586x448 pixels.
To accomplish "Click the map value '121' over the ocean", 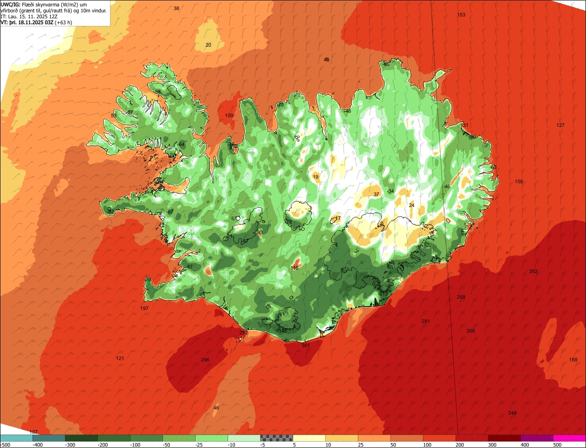I will coord(120,358).
